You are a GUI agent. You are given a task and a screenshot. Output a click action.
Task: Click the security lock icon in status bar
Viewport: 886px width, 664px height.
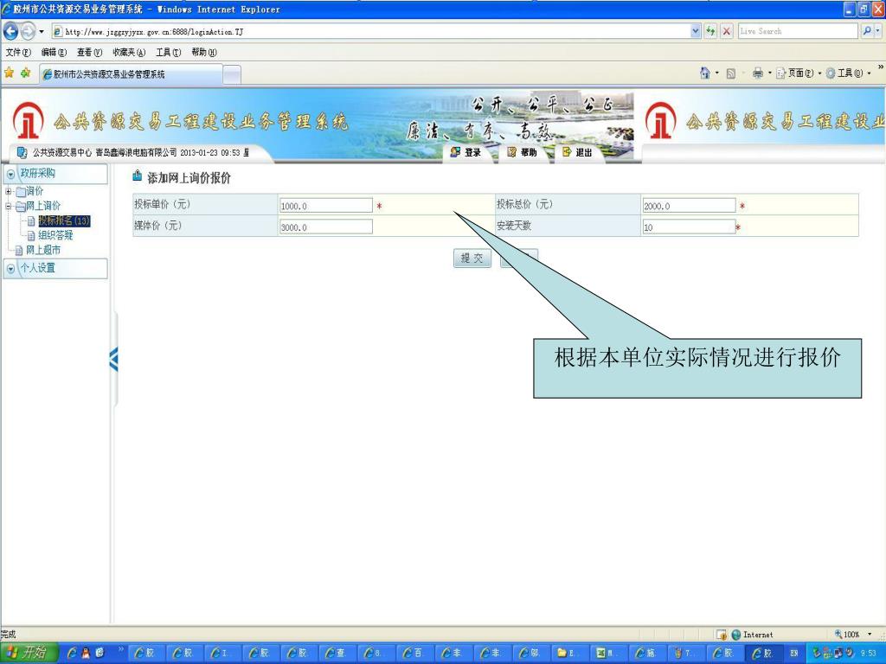[722, 635]
